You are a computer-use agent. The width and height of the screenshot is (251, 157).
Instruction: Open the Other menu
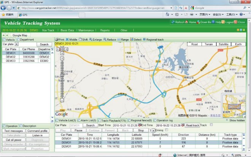(x=124, y=30)
